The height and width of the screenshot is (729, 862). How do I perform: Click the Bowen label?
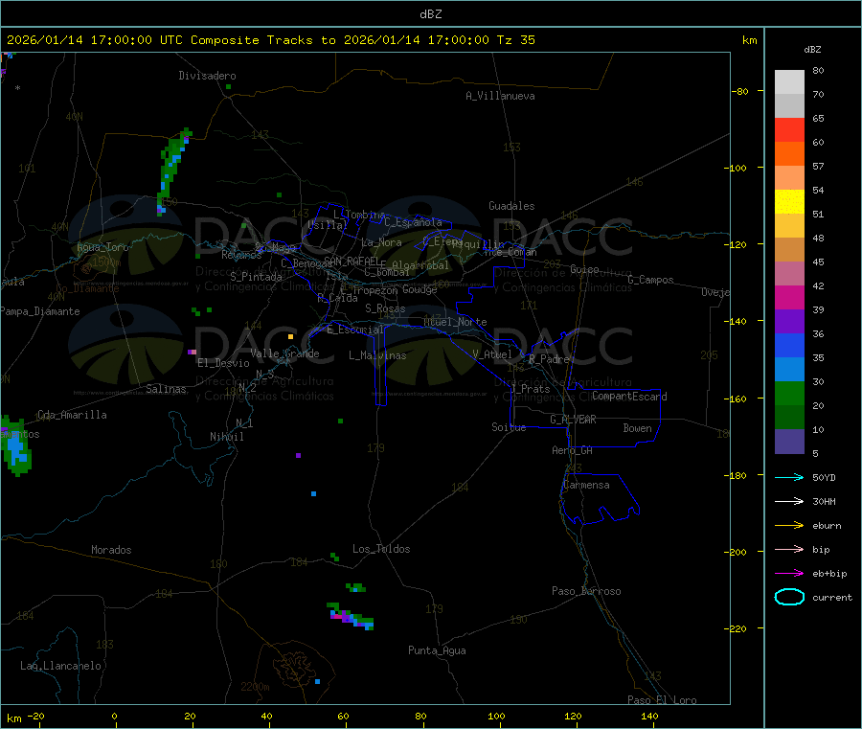point(637,428)
